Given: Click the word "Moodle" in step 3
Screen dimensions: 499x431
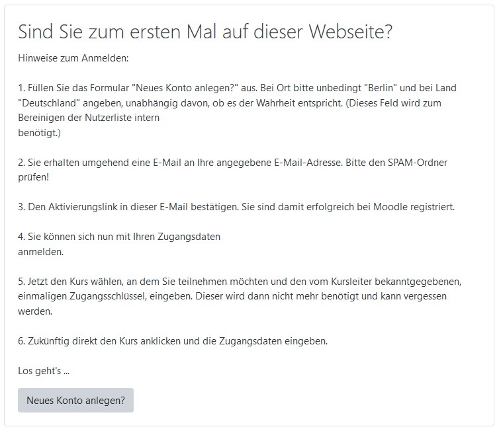Looking at the screenshot, I should click(x=393, y=207).
